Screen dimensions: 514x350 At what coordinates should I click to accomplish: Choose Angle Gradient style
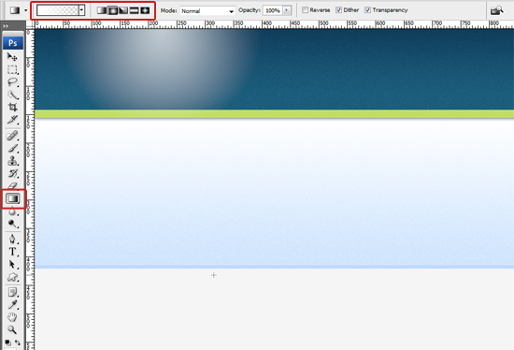click(123, 10)
